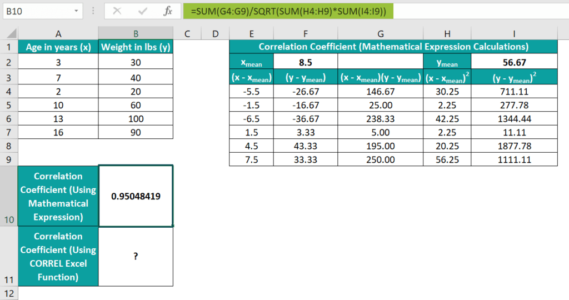Screen dimensions: 569x300
Task: Select cell B2 with value 30
Action: (x=136, y=62)
